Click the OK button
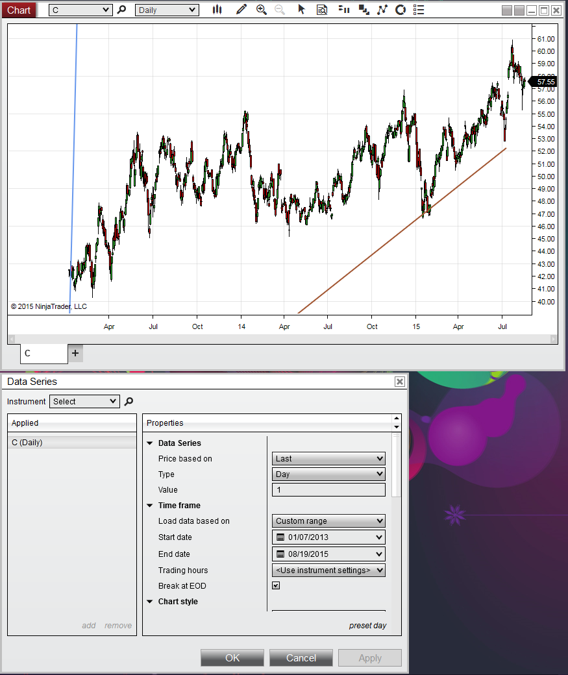This screenshot has height=675, width=568. [x=232, y=657]
